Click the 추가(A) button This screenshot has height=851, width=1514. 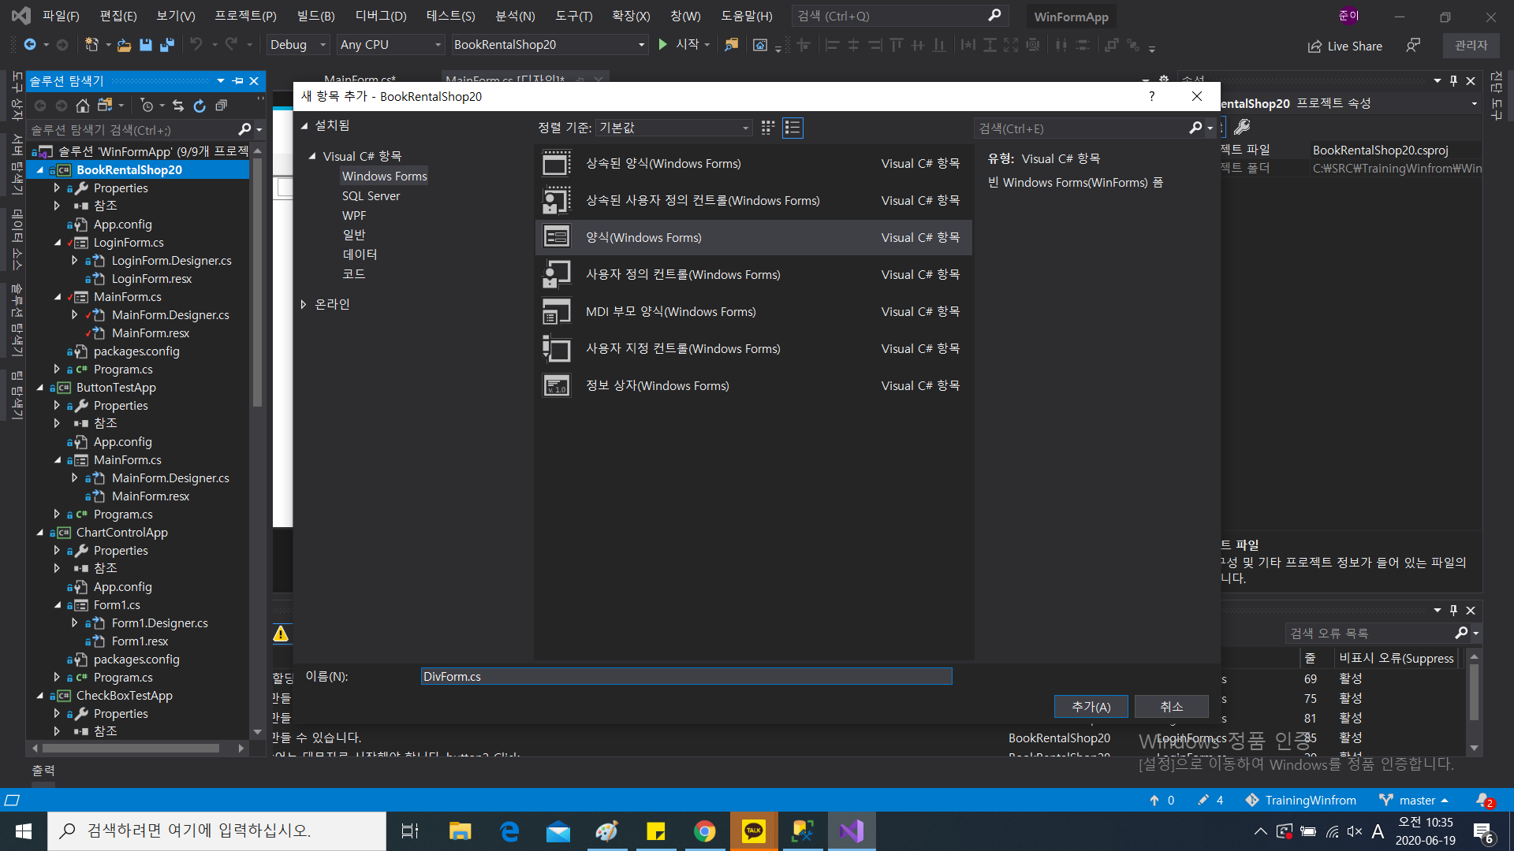pos(1091,707)
